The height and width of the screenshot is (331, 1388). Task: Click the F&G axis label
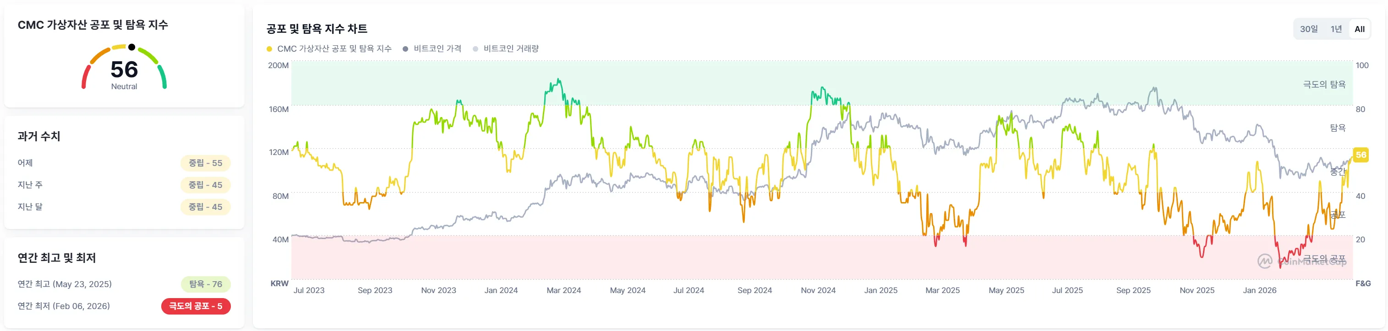(1363, 284)
